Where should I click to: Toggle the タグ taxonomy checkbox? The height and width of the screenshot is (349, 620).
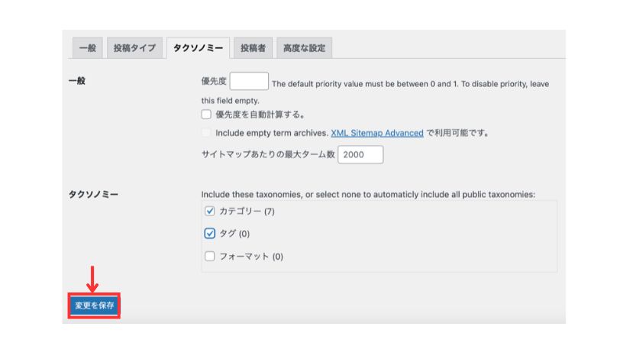[210, 234]
